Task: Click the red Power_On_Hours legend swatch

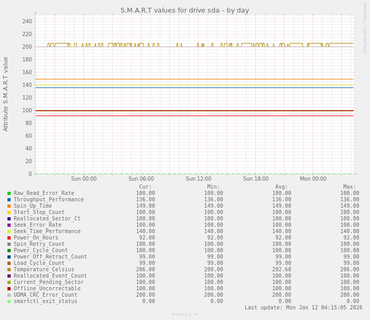Action: tap(9, 238)
